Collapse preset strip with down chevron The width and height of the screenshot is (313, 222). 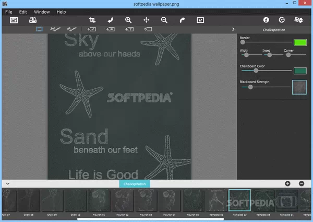click(8, 183)
